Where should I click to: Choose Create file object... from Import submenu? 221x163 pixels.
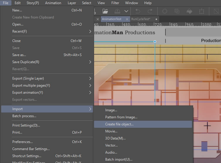tap(119, 124)
